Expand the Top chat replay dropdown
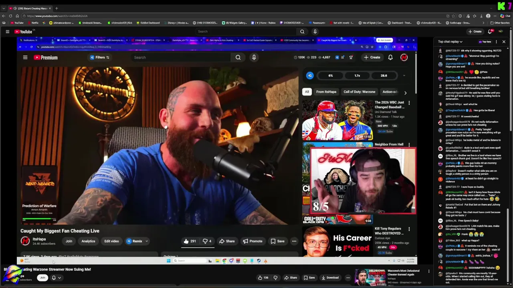513x288 pixels. coord(450,42)
